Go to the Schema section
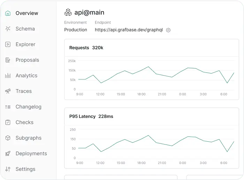This screenshot has width=244, height=180. click(25, 29)
